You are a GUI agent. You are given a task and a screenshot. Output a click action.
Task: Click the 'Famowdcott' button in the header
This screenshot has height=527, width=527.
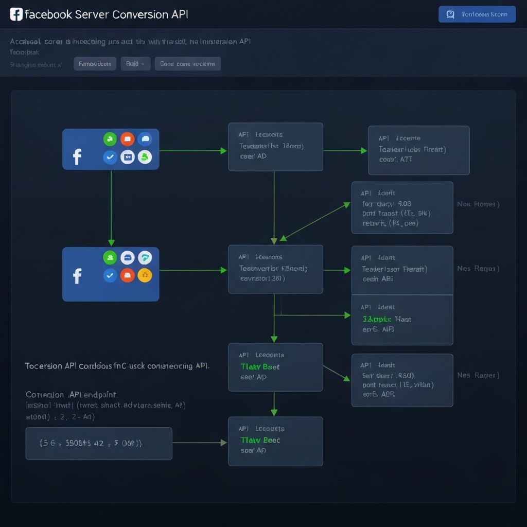tap(95, 64)
